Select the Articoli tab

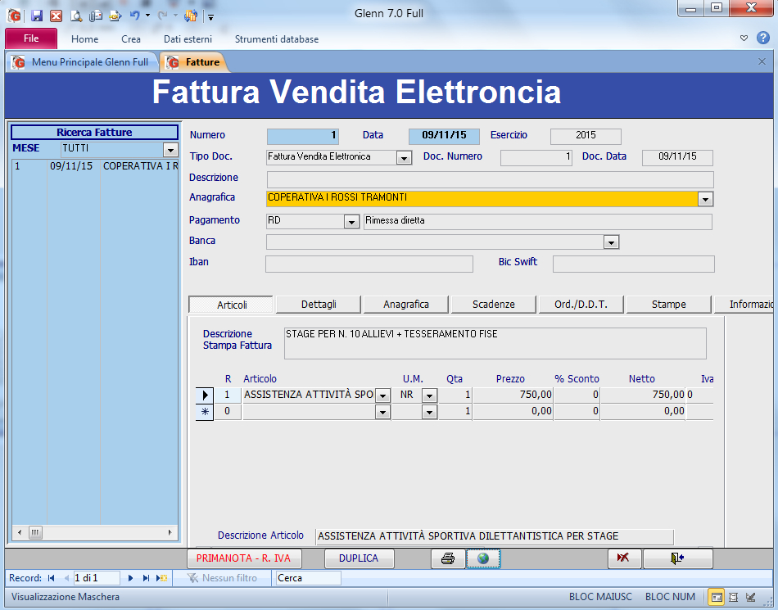[231, 305]
